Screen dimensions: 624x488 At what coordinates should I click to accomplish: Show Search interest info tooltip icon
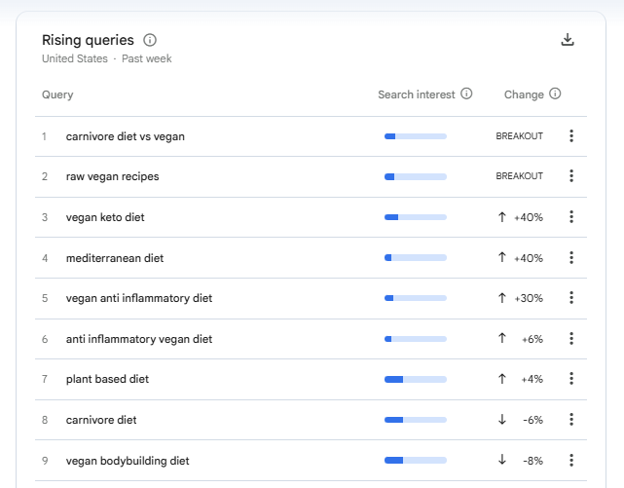point(466,94)
